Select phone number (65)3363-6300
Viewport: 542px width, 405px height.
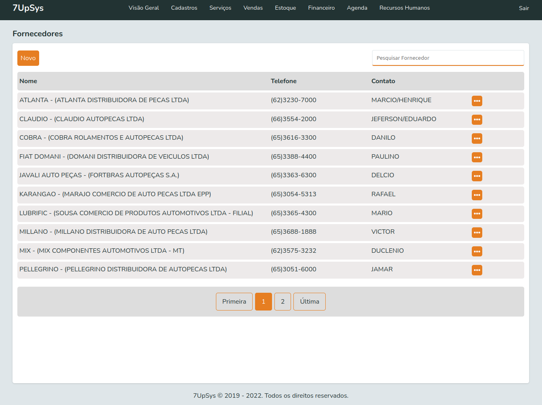click(293, 175)
